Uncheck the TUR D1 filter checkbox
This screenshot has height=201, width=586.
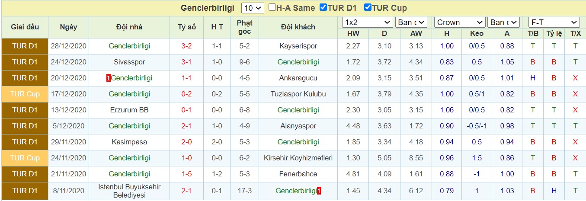tap(323, 7)
